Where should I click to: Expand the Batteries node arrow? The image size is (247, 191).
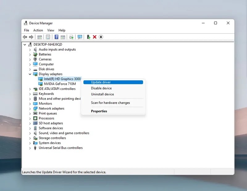(30, 55)
